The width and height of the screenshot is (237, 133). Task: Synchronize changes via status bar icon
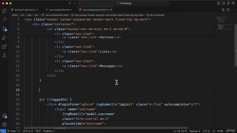[19, 131]
